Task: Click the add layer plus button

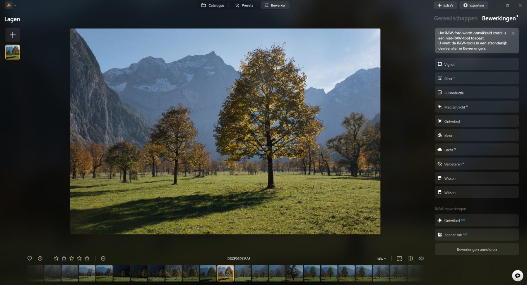Action: [x=13, y=35]
